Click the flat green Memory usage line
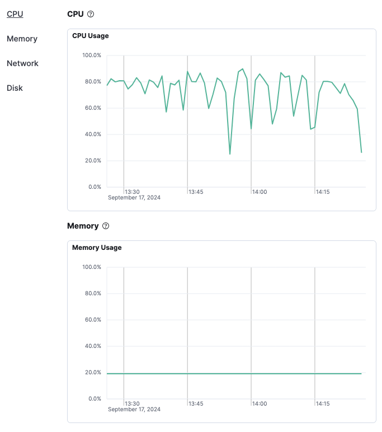Viewport: 382px width, 432px height. 224,373
